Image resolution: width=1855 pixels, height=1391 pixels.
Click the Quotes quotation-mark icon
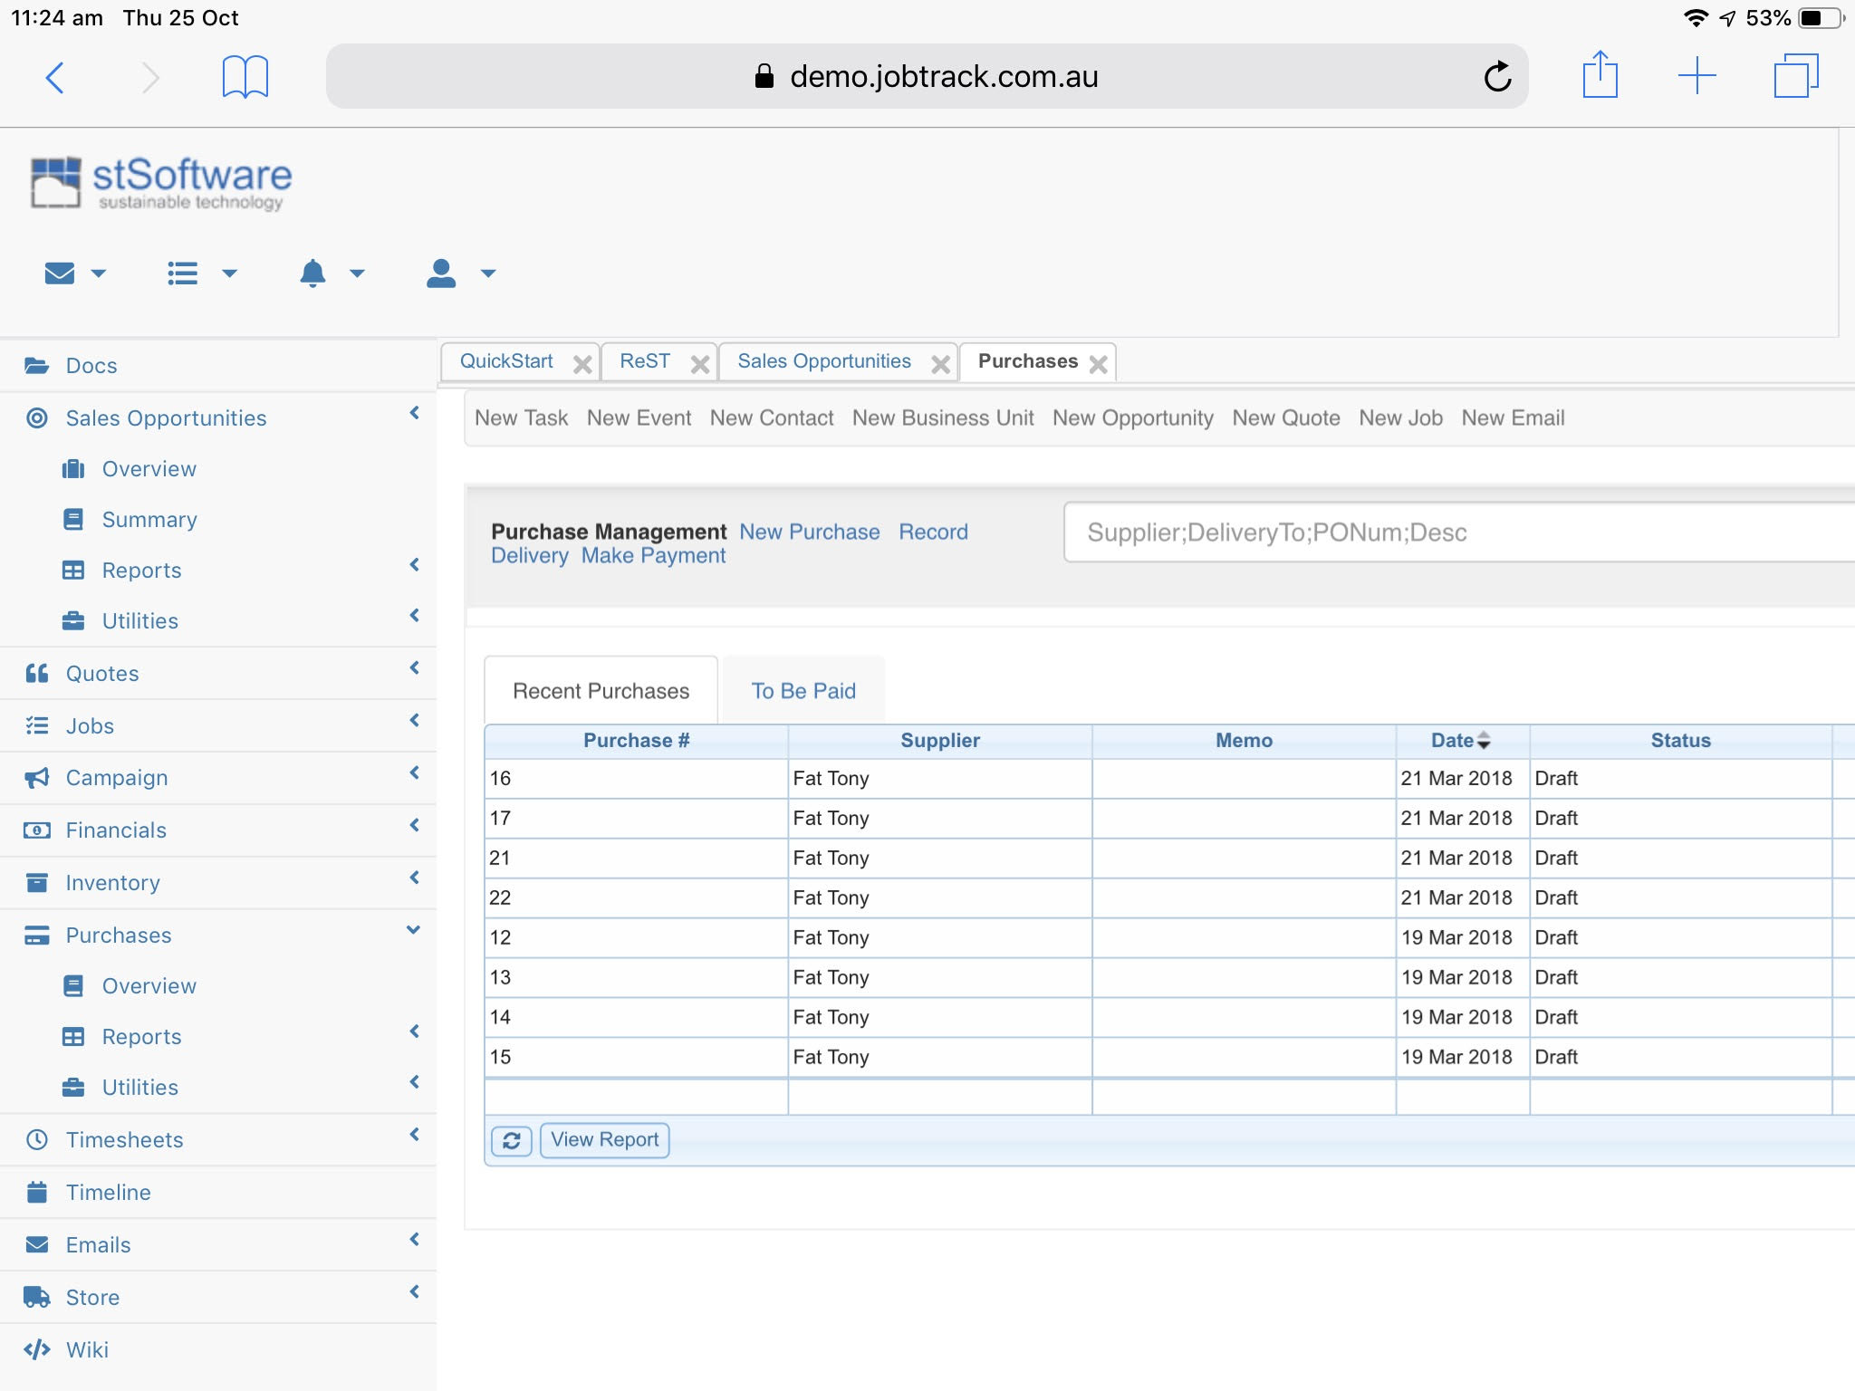(x=36, y=673)
